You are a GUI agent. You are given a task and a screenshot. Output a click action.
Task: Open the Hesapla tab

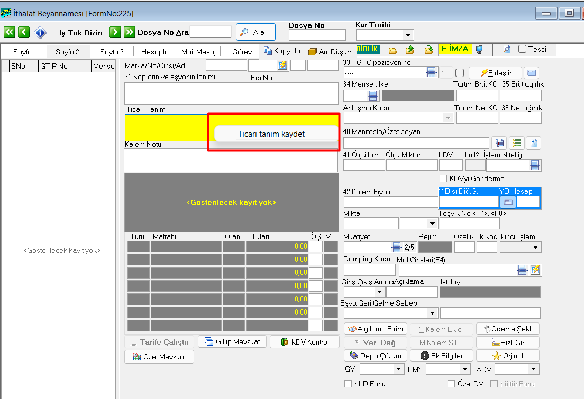(155, 52)
